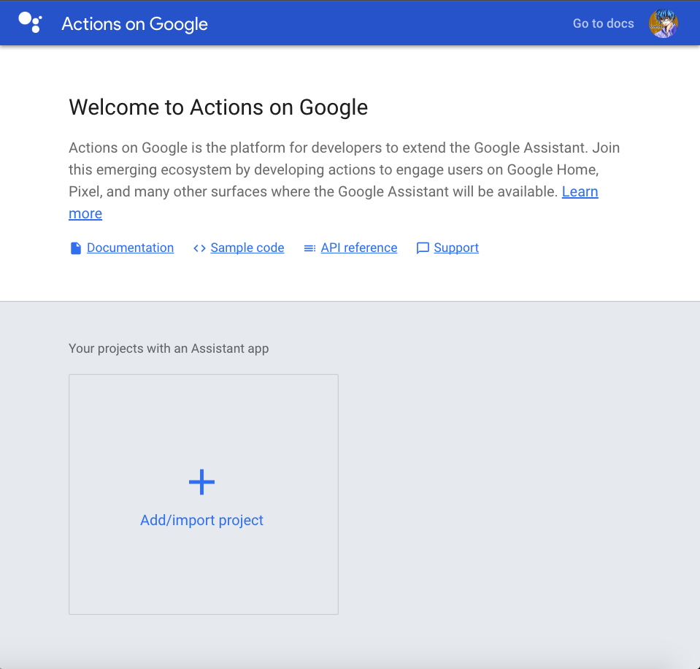This screenshot has height=669, width=700.
Task: Click the Documentation file icon
Action: point(76,248)
